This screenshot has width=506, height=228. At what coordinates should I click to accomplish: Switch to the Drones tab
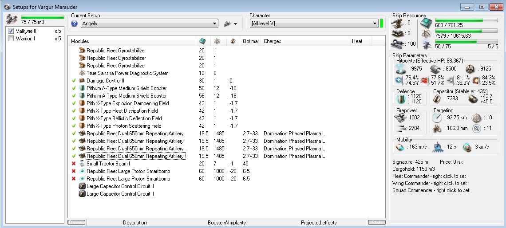pos(76,223)
